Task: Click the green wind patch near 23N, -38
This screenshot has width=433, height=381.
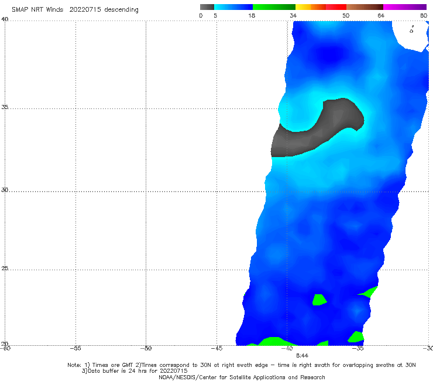Action: coord(319,300)
